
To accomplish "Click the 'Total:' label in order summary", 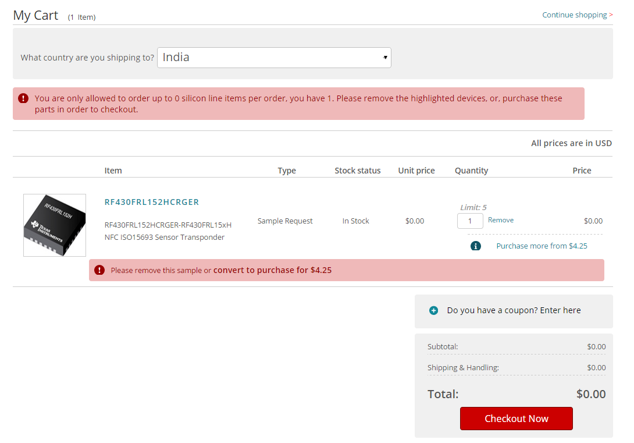I will click(x=443, y=394).
